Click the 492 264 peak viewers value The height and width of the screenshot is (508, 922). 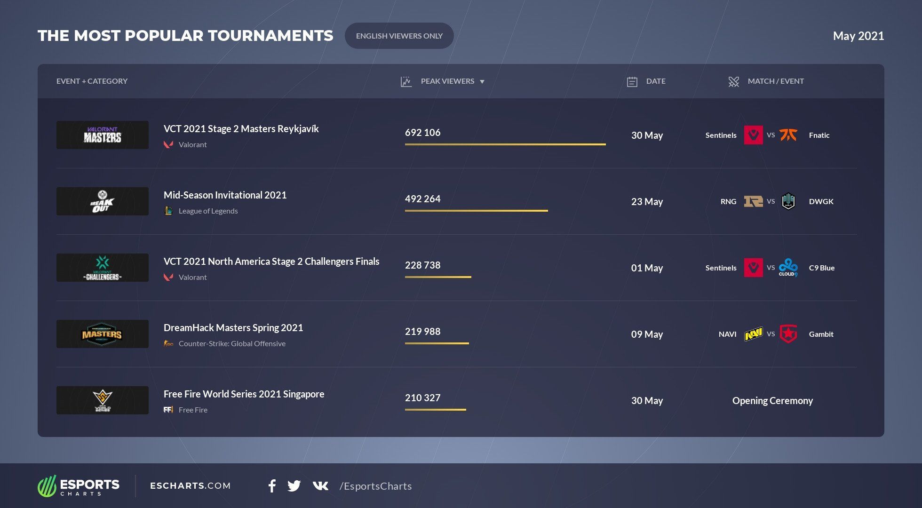click(x=423, y=199)
